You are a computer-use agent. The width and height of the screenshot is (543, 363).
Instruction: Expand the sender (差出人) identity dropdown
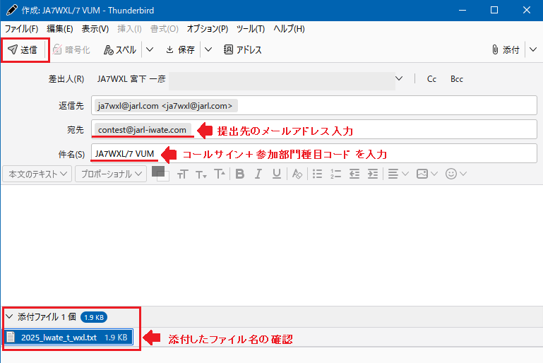tap(400, 79)
